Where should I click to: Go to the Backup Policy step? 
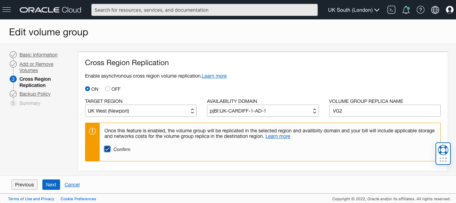point(35,94)
